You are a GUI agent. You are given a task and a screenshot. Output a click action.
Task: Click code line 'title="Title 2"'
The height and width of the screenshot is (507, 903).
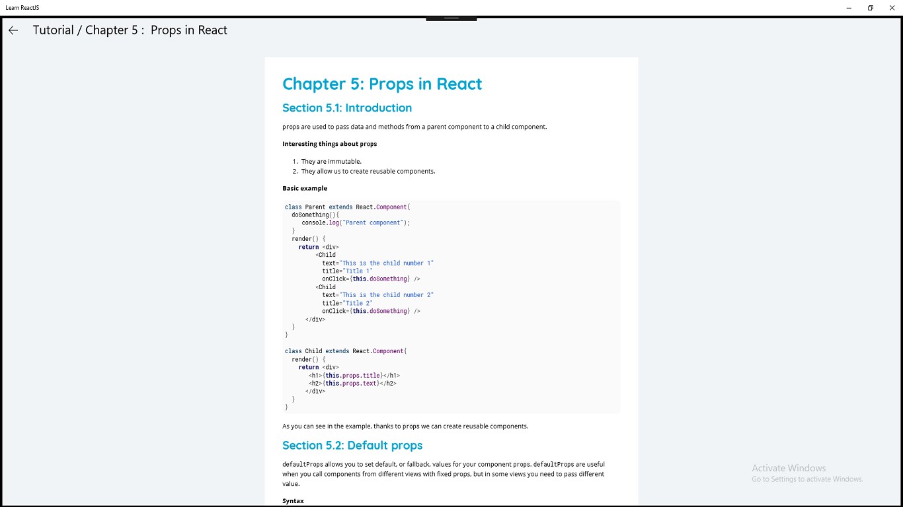pos(348,303)
